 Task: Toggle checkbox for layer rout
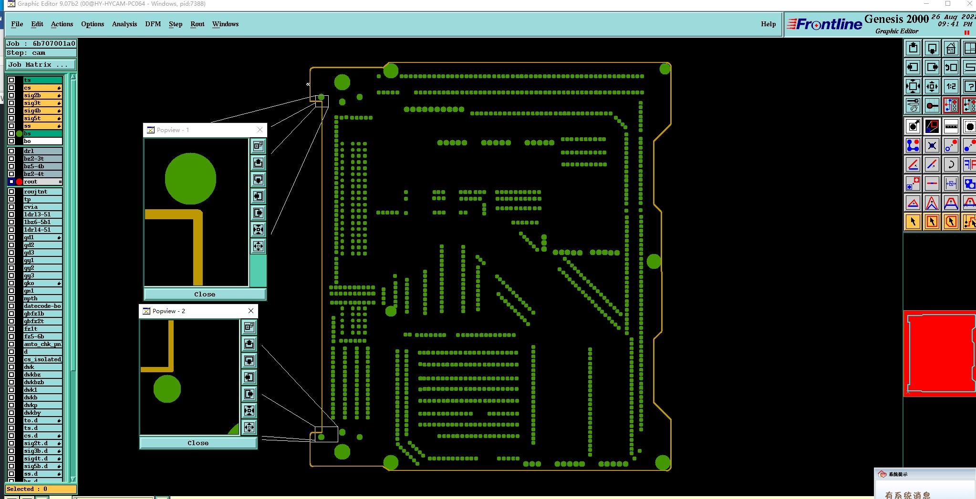coord(11,182)
